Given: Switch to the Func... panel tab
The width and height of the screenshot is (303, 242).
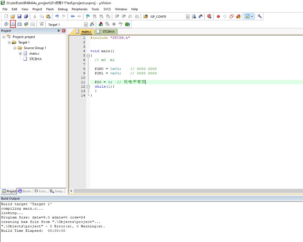Looking at the screenshot, I should coord(41,191).
